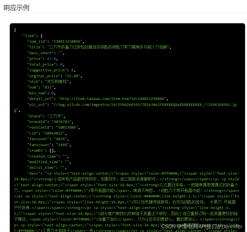Viewport: 247px width, 232px height.
Task: Select the num_iid value "520813250866"
Action: [x=67, y=42]
